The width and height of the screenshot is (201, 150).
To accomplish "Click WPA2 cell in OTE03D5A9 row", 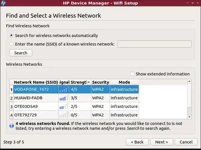I will 100,106.
